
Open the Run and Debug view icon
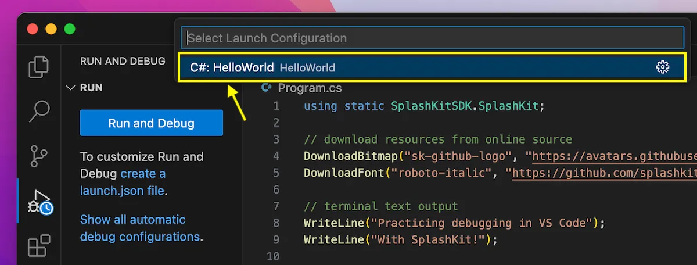(x=41, y=202)
